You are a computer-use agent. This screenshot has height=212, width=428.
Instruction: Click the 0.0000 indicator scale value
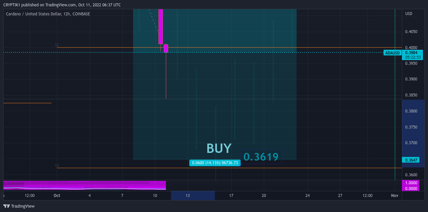[x=411, y=188]
